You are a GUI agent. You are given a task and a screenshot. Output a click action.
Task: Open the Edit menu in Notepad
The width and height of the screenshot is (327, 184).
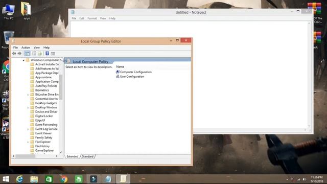(82, 18)
